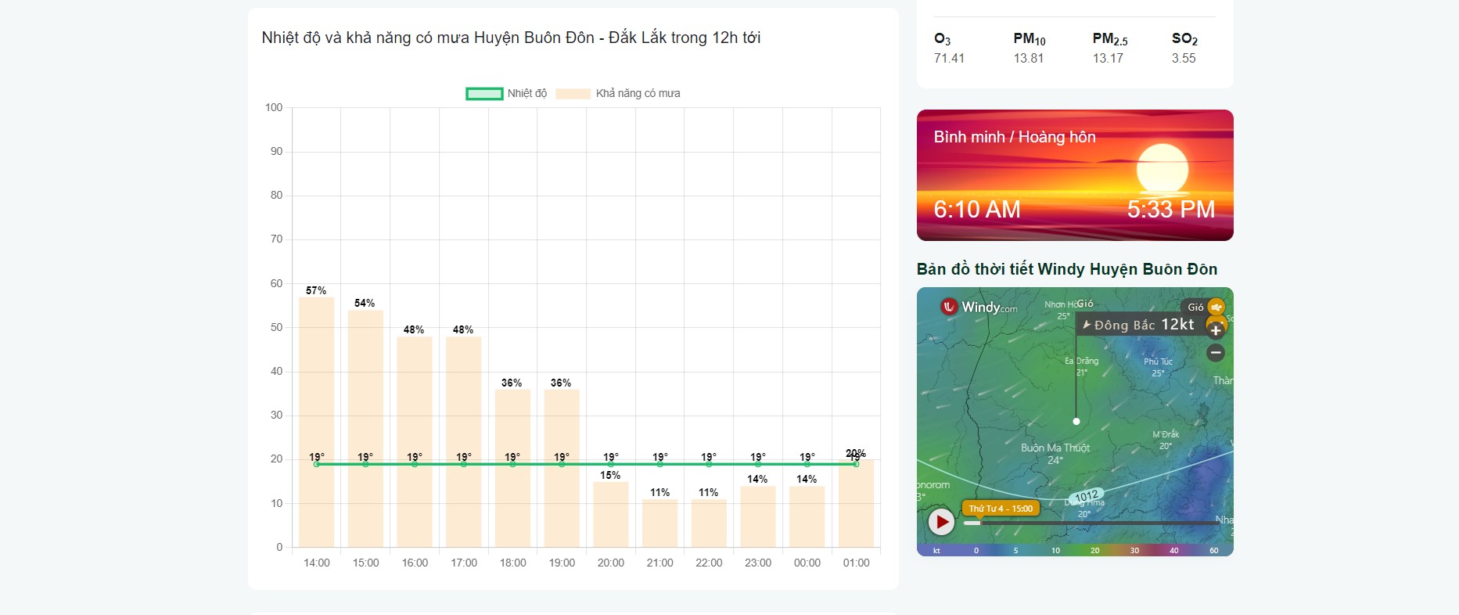Click the 14% bar at 23:00
The width and height of the screenshot is (1459, 615).
pos(758,516)
